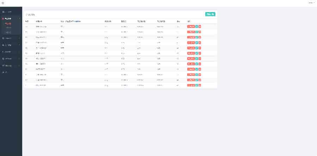Click the red action button in the first row
The height and width of the screenshot is (156, 317).
[x=191, y=26]
